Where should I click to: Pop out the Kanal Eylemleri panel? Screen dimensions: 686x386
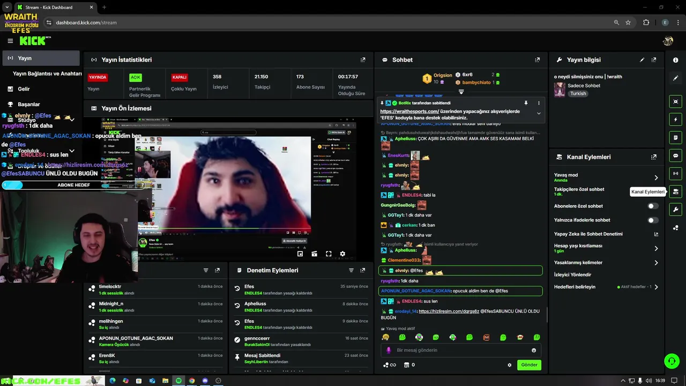tap(654, 157)
